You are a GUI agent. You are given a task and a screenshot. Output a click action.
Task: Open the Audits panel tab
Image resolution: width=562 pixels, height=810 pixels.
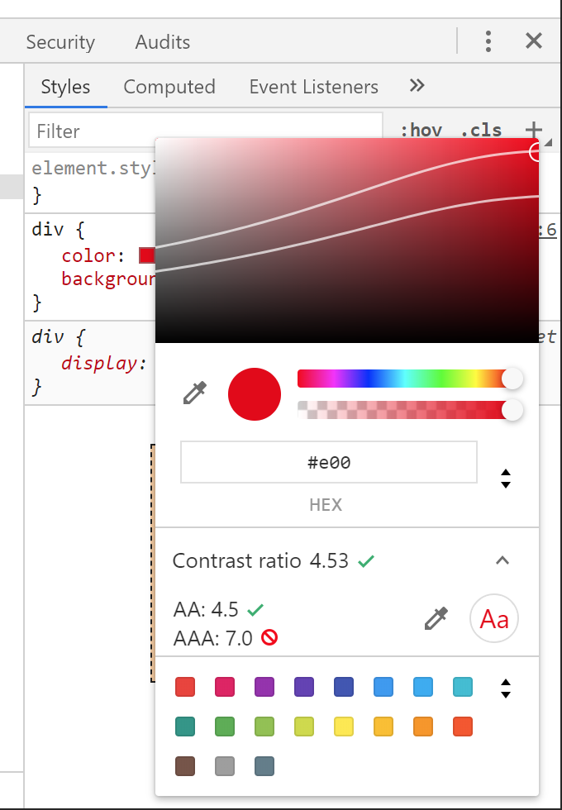[163, 42]
